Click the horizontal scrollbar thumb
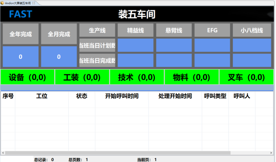The image size is (276, 162). (x=118, y=153)
